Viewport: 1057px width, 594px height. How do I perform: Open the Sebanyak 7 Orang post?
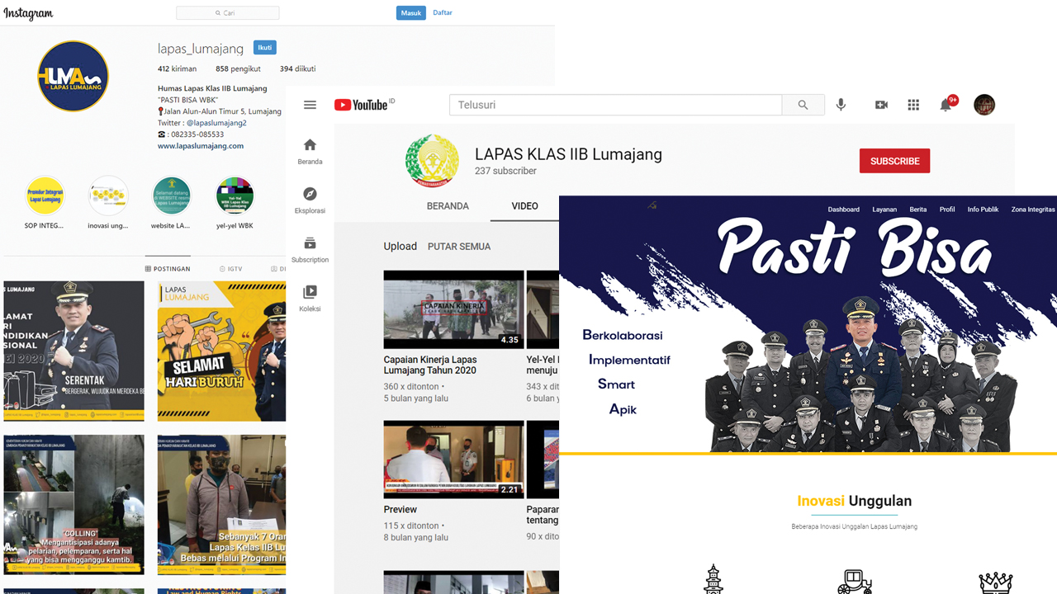pos(221,505)
